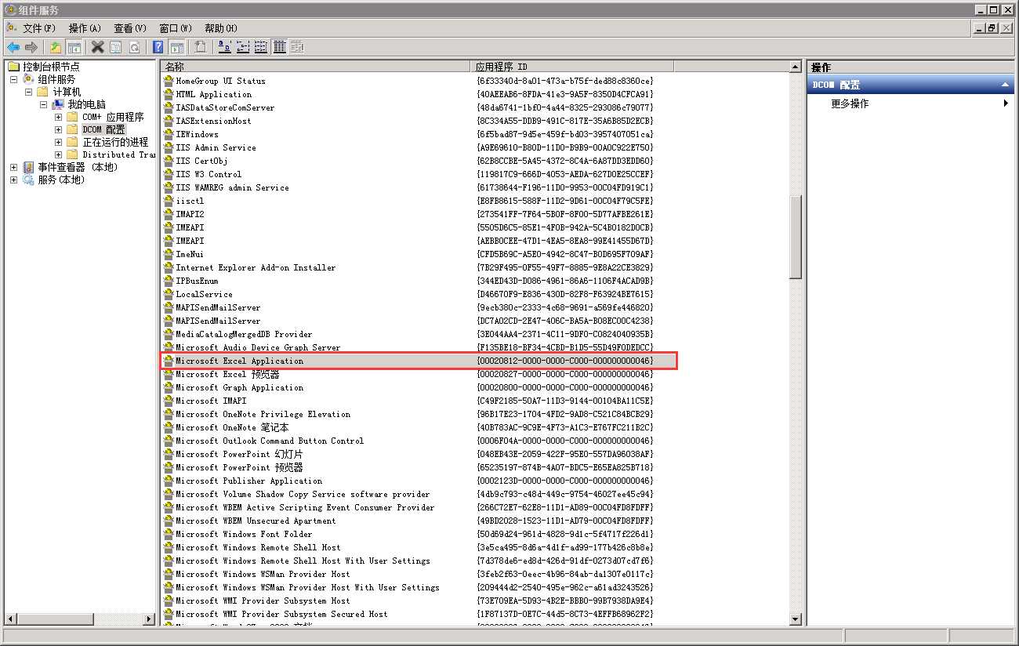This screenshot has height=646, width=1019.
Task: Open Help with the blue question mark icon
Action: (x=158, y=47)
